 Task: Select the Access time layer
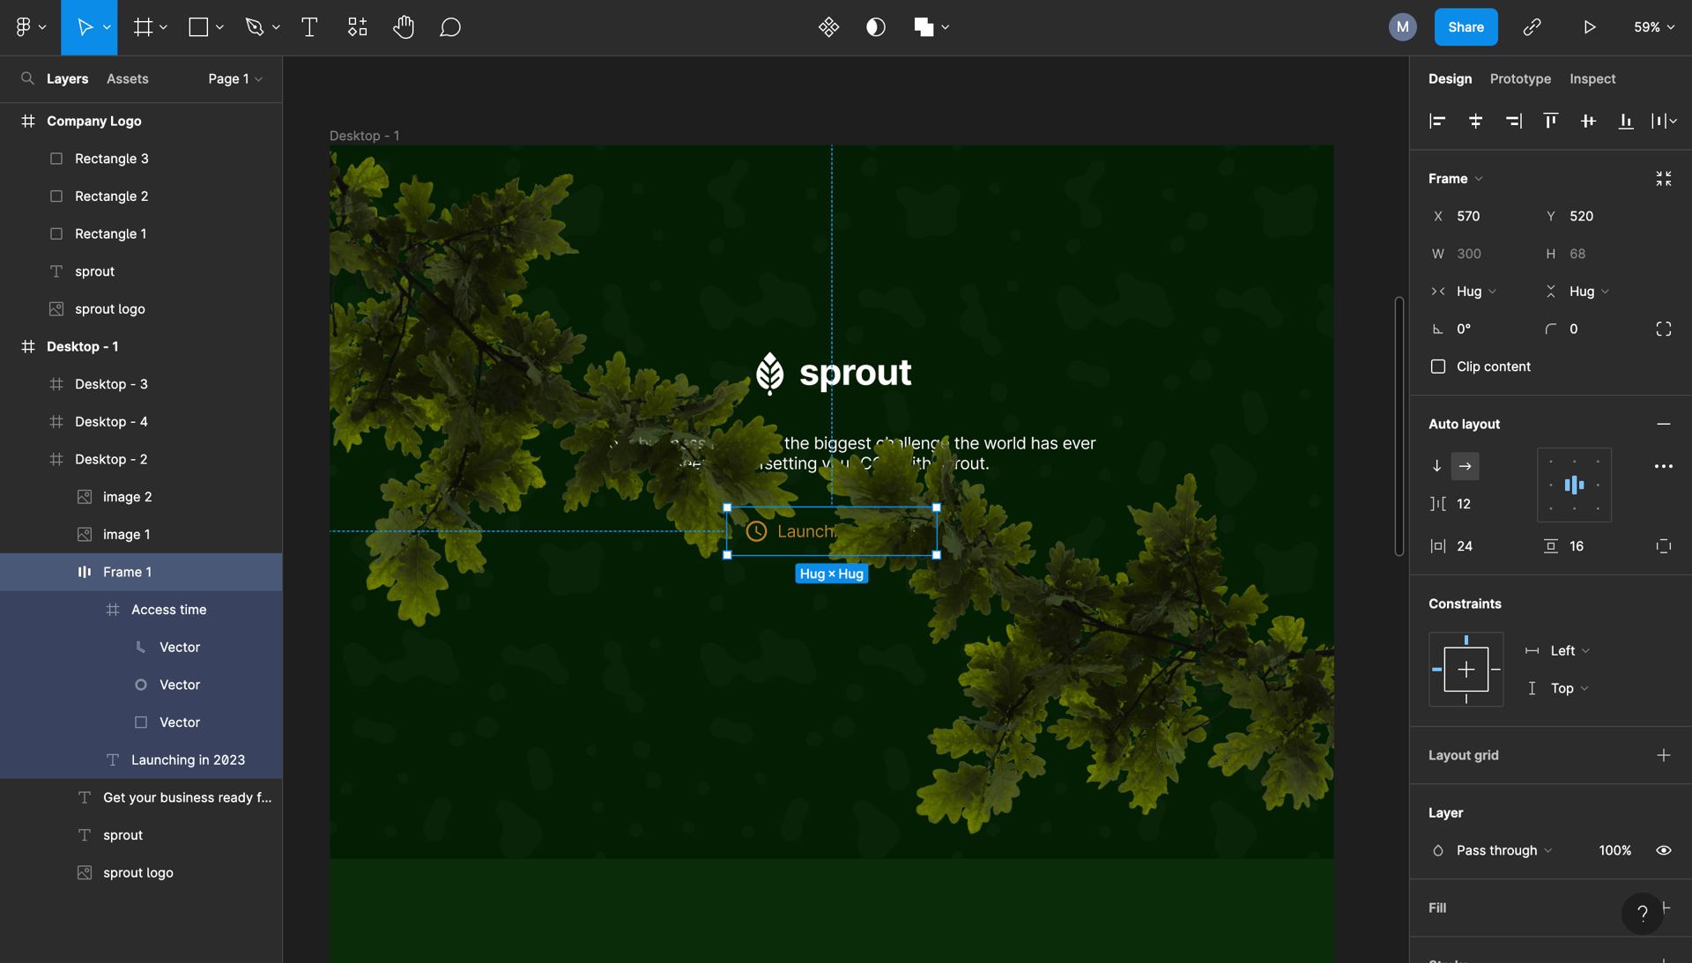pos(141,610)
